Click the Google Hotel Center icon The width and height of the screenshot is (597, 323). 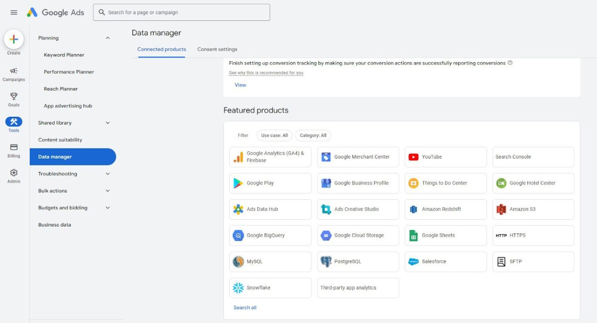(x=501, y=183)
